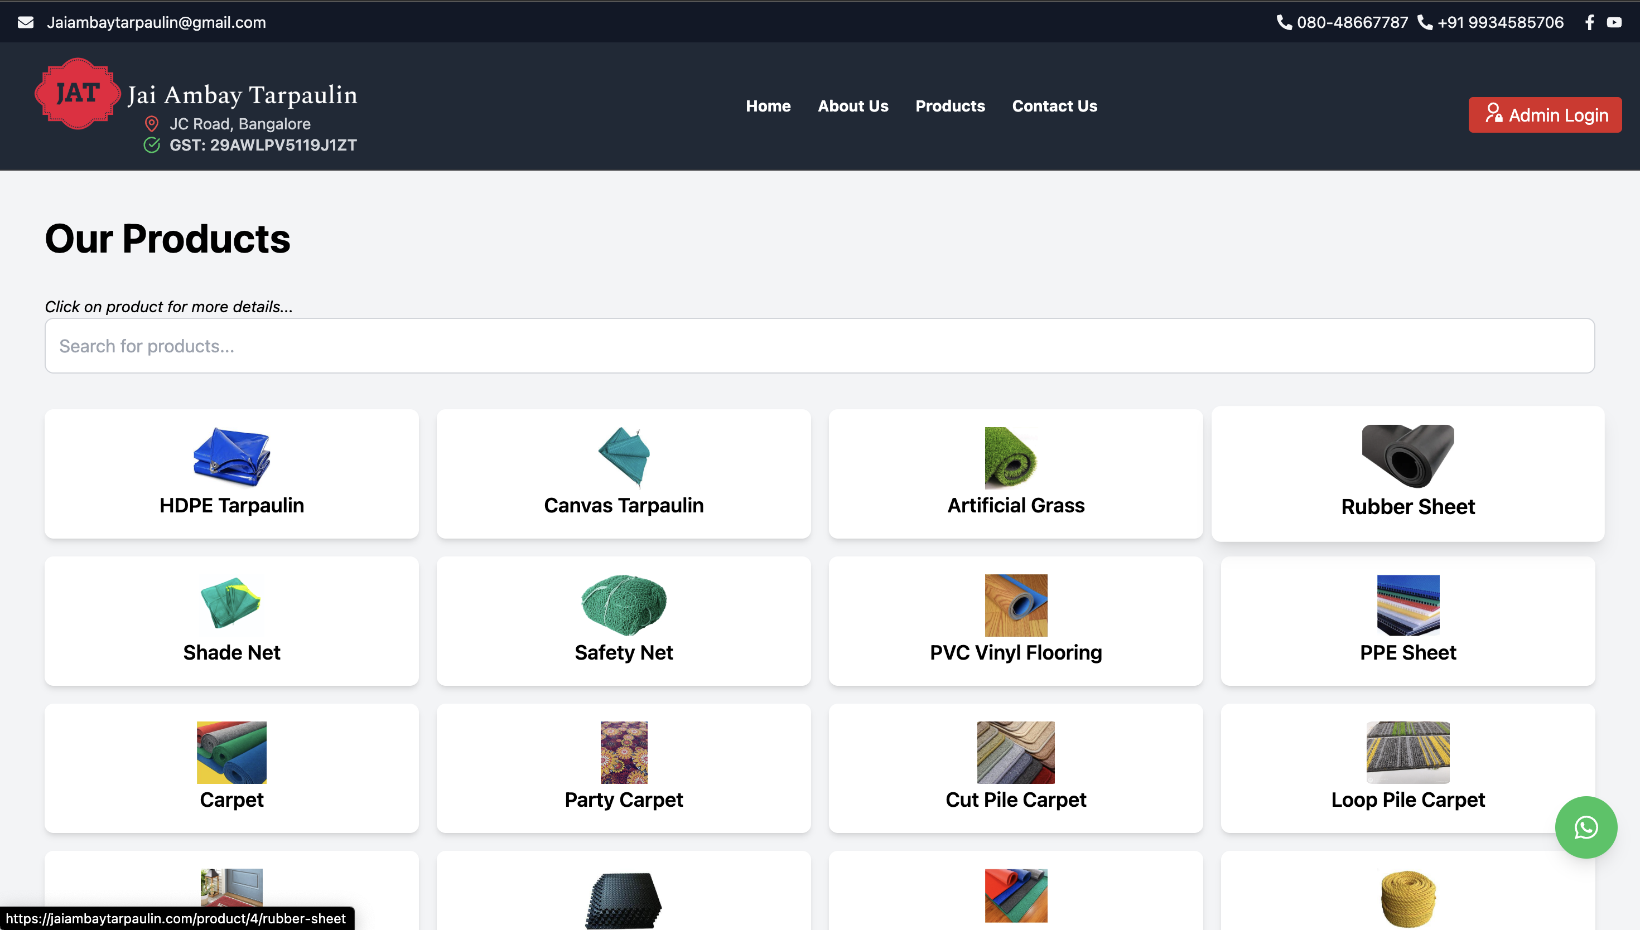Viewport: 1640px width, 930px height.
Task: Click the phone icon beside +91 9934585706
Action: pyautogui.click(x=1425, y=22)
